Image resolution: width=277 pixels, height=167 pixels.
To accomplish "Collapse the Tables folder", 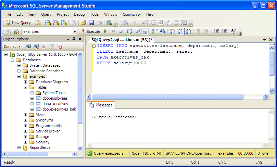I will (25, 87).
